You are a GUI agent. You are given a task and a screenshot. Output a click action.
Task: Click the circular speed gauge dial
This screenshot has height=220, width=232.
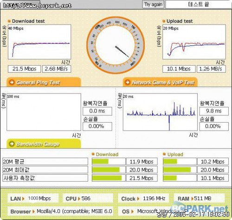(x=116, y=45)
